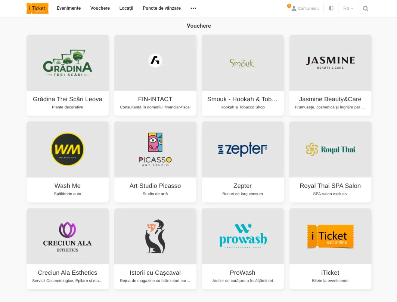Open Smouk - Hookah & Tobacco title
397x302 pixels.
(x=242, y=99)
